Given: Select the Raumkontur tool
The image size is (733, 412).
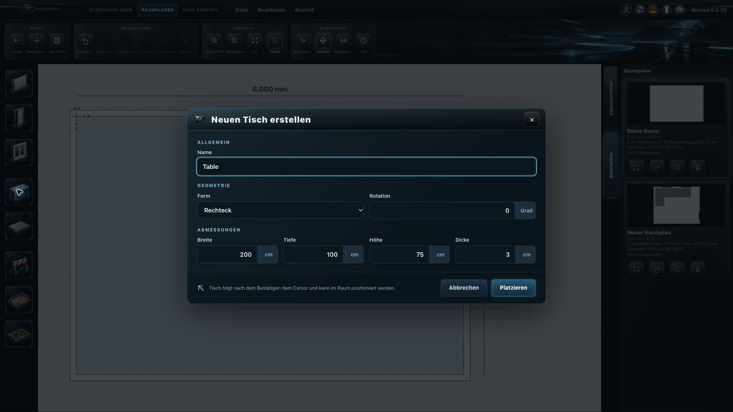Looking at the screenshot, I should [303, 40].
